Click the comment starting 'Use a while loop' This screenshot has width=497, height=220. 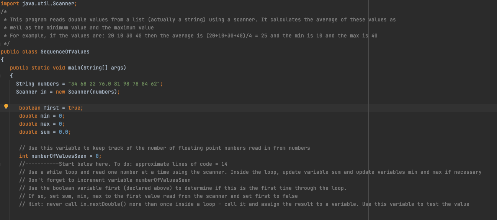[x=250, y=172]
